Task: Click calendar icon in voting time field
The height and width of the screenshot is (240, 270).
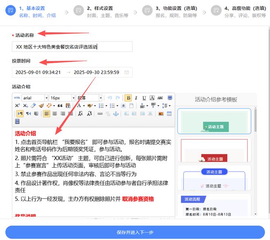Action: tap(127, 72)
